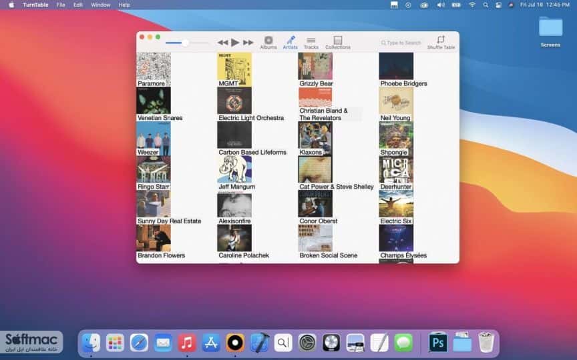
Task: Open the Klaxons artist cover
Action: [315, 139]
